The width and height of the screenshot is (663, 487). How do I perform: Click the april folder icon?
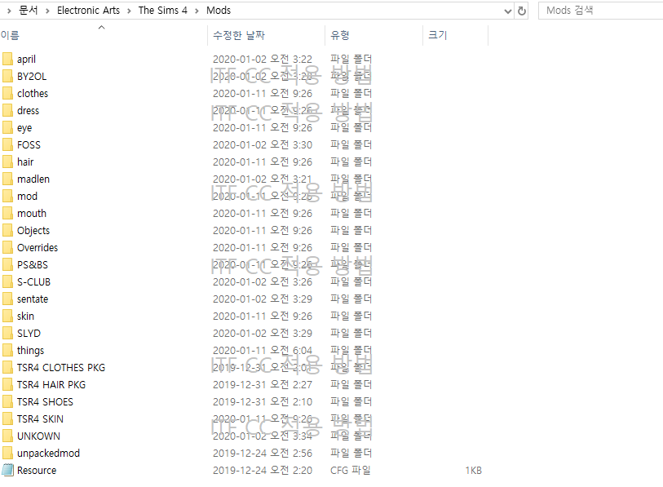[x=7, y=60]
